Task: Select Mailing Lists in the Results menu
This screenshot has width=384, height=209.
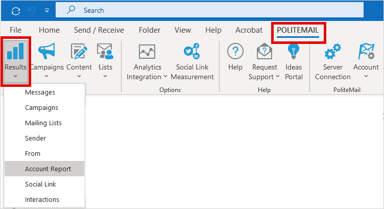Action: [44, 123]
